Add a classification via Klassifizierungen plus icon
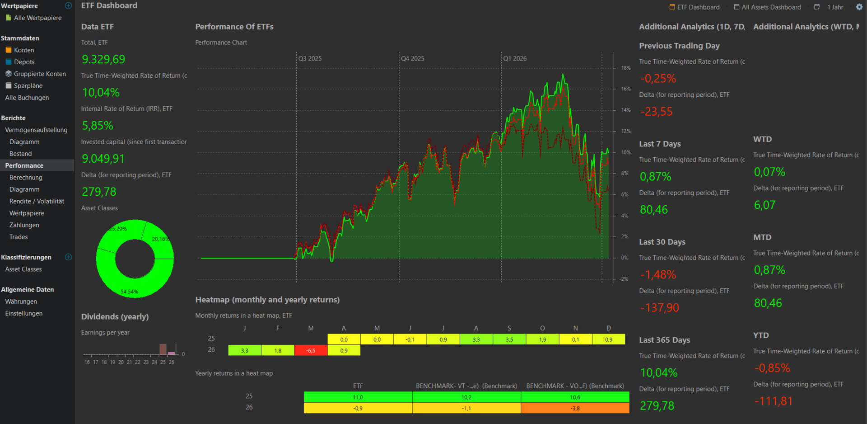This screenshot has height=424, width=867. click(x=68, y=257)
